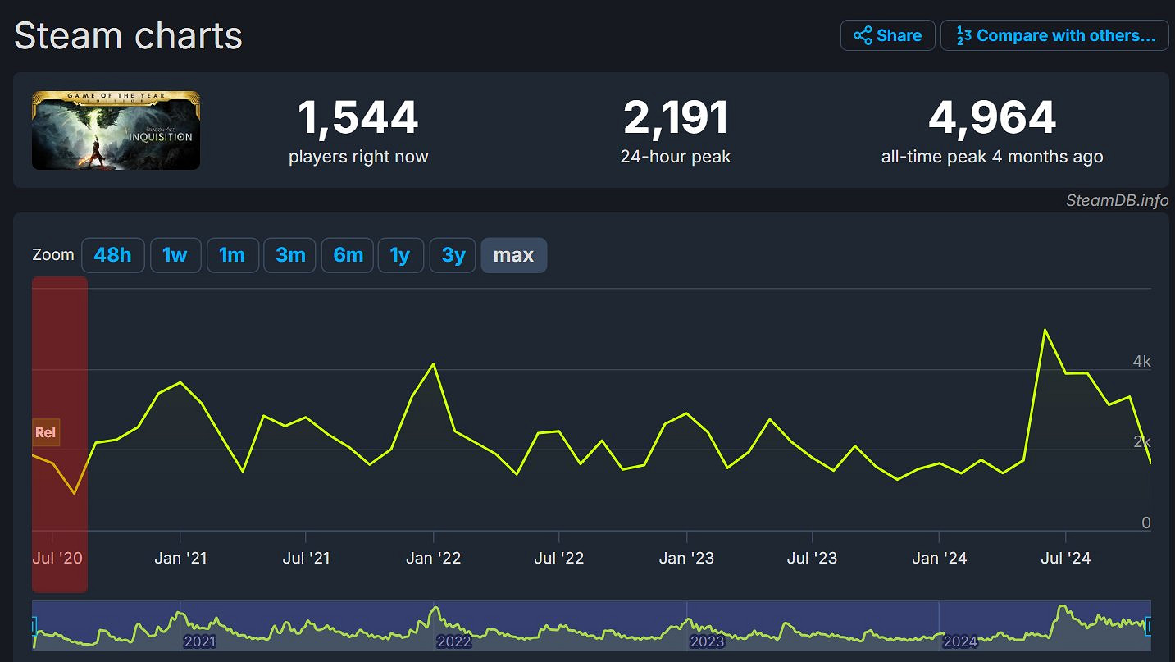Click 2024 in the navigator timeline

click(959, 641)
